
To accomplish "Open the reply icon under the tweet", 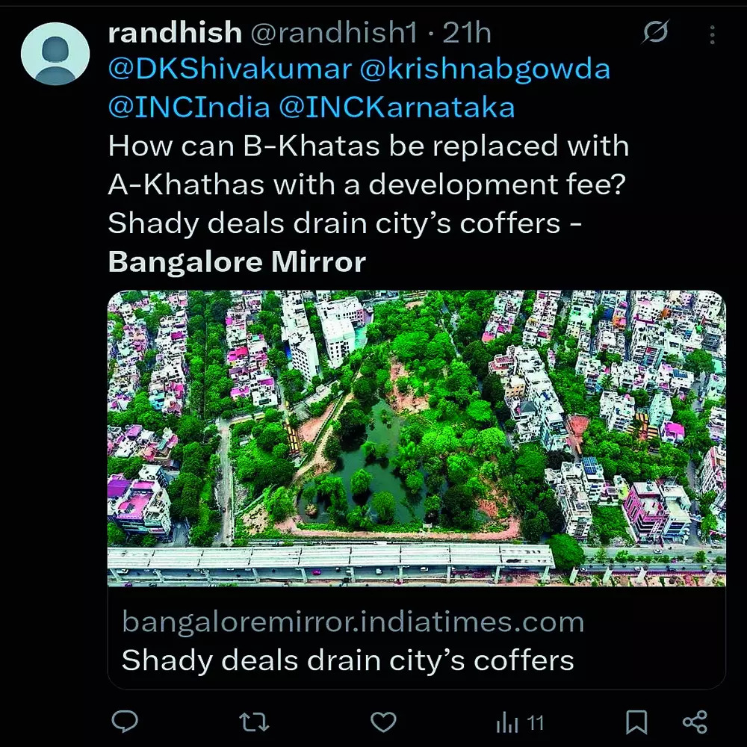I will pos(125,722).
